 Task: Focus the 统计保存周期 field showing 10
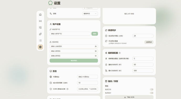tap(88, 83)
